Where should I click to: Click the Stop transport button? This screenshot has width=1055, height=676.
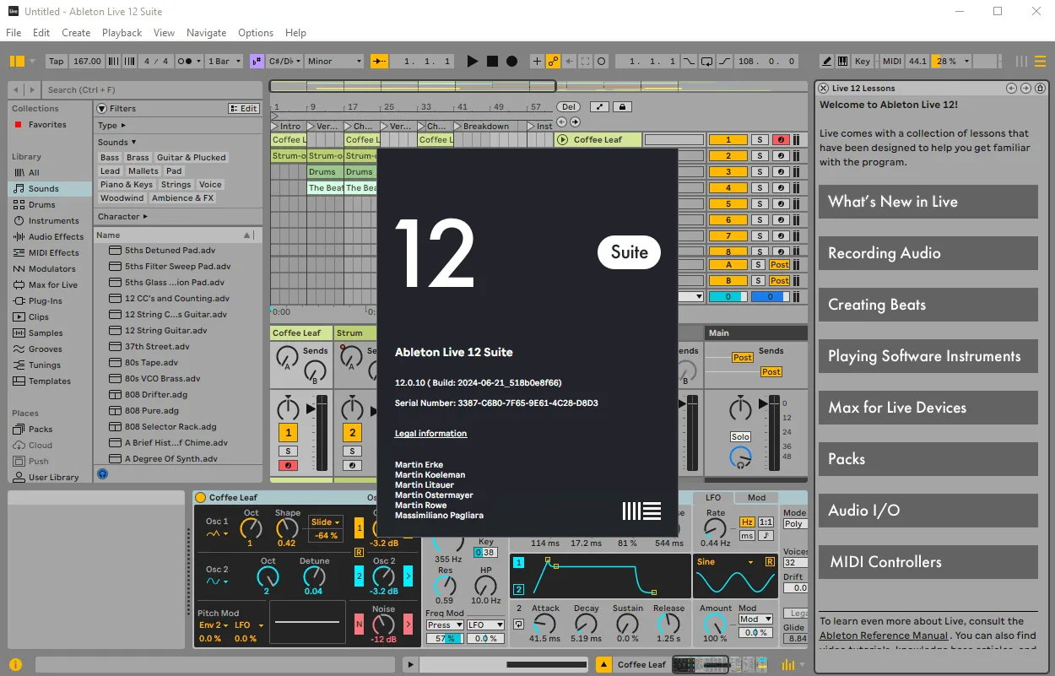(x=492, y=61)
